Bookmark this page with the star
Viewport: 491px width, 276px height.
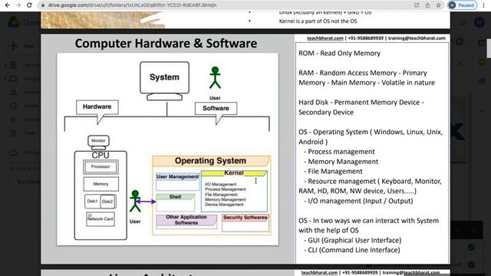(x=438, y=5)
